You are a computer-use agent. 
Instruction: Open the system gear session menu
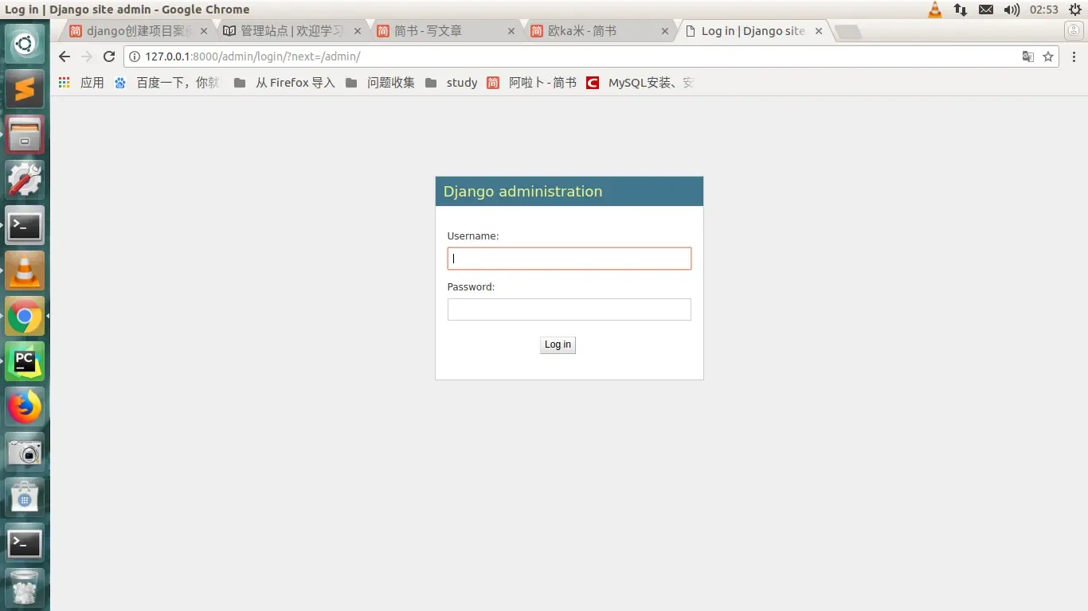click(x=1074, y=10)
